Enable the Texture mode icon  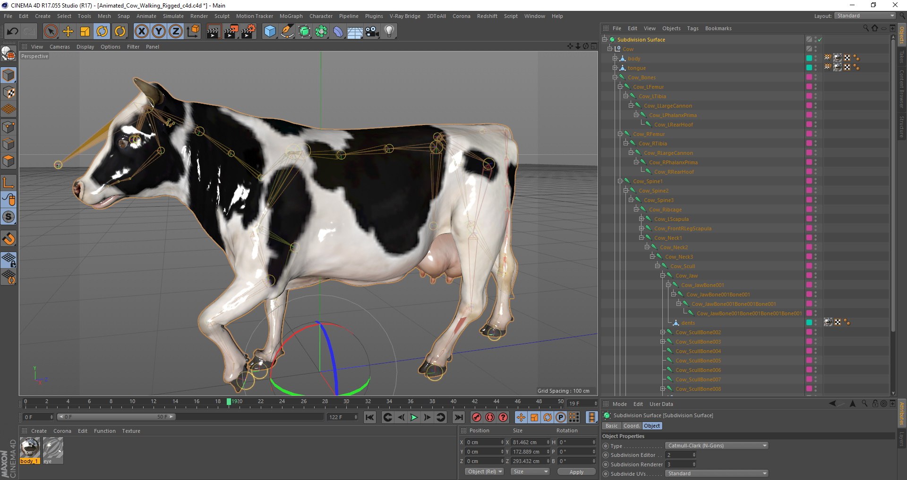coord(9,93)
